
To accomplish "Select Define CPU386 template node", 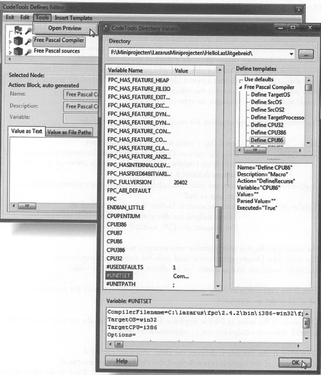I will pyautogui.click(x=268, y=133).
